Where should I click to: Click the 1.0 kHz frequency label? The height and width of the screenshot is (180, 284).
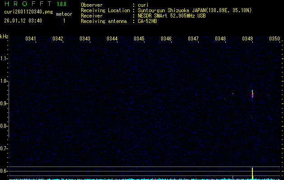pyautogui.click(x=4, y=81)
